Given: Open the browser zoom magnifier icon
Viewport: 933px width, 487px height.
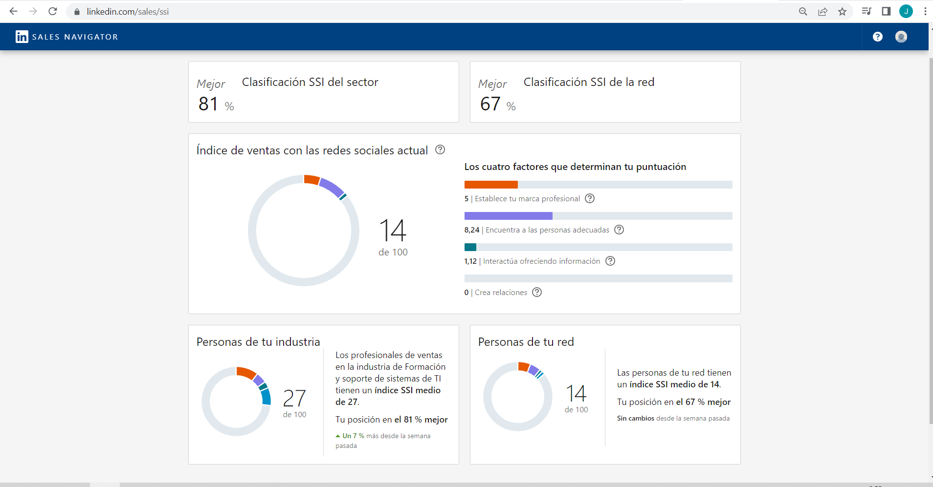Looking at the screenshot, I should 803,11.
